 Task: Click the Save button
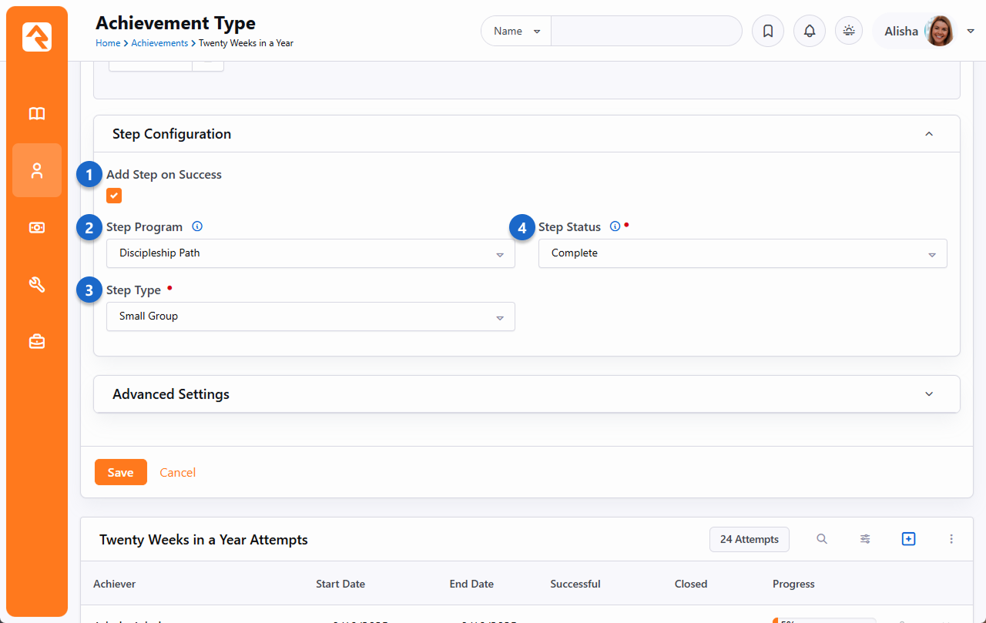120,472
